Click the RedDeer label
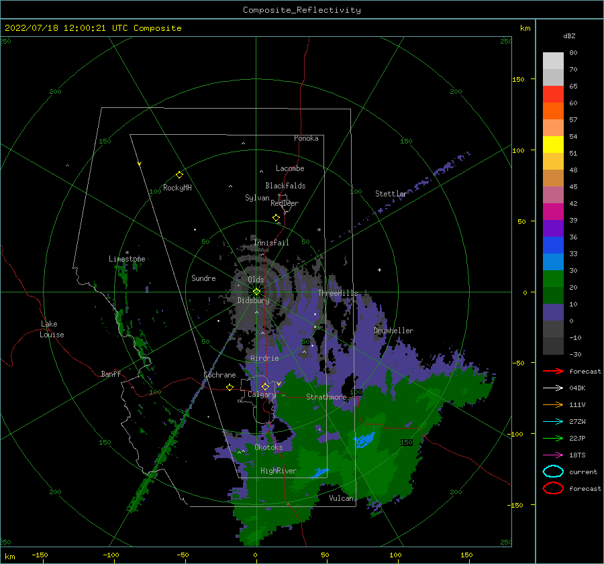This screenshot has width=604, height=564. pos(285,203)
